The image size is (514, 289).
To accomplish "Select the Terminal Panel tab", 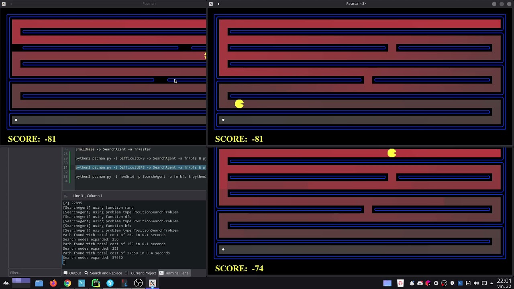I will (x=174, y=273).
